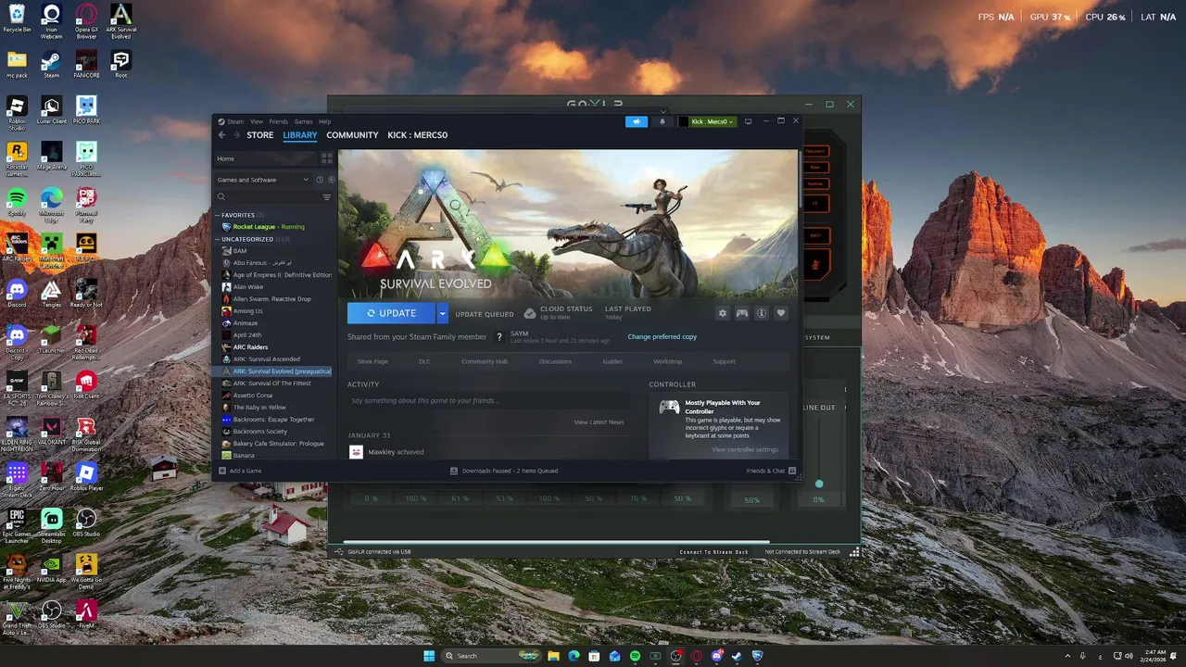Open Friends menu
Viewport: 1186px width, 667px height.
tap(278, 121)
